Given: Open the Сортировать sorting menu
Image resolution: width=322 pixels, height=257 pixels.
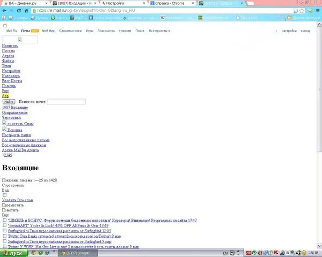Looking at the screenshot, I should [x=13, y=185].
